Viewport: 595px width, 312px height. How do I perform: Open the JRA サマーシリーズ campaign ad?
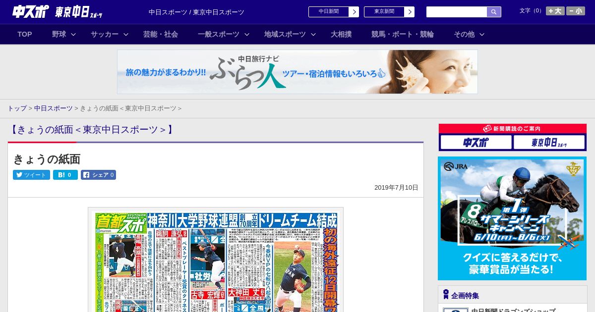coord(512,218)
